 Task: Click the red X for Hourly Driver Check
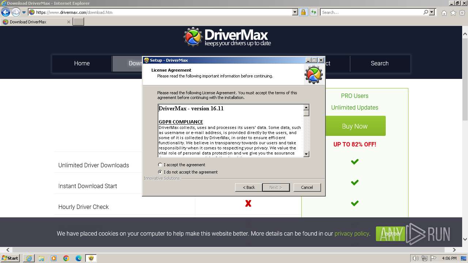(248, 203)
